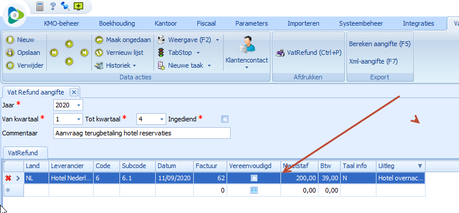Viewport: 459px width, 213px height.
Task: Open the calculator icon in quick toolbar
Action: tap(40, 6)
